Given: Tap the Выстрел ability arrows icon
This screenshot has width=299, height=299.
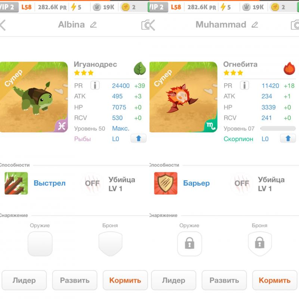Looking at the screenshot, I should point(16,183).
